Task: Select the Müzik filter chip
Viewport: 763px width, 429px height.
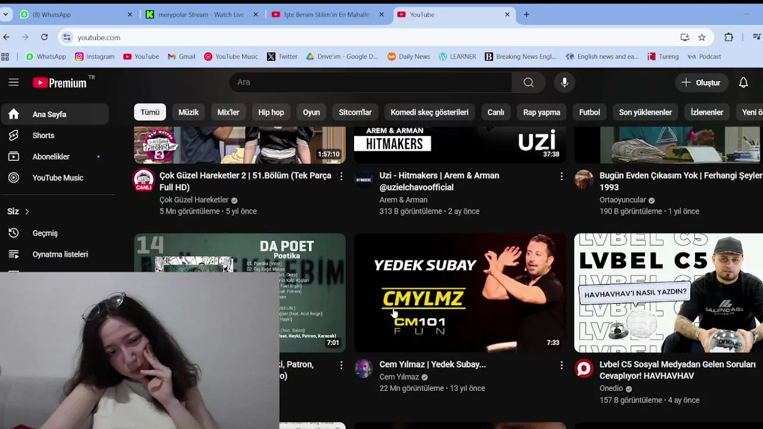Action: click(188, 112)
